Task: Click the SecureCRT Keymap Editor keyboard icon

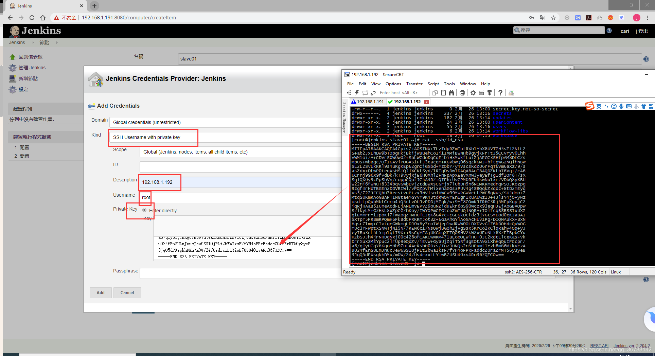Action: point(481,93)
